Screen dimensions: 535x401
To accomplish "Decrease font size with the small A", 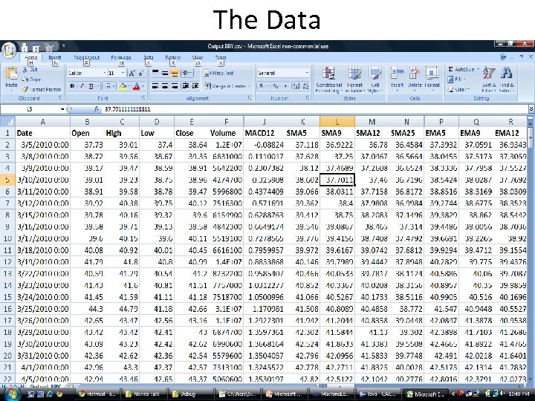I will (141, 73).
